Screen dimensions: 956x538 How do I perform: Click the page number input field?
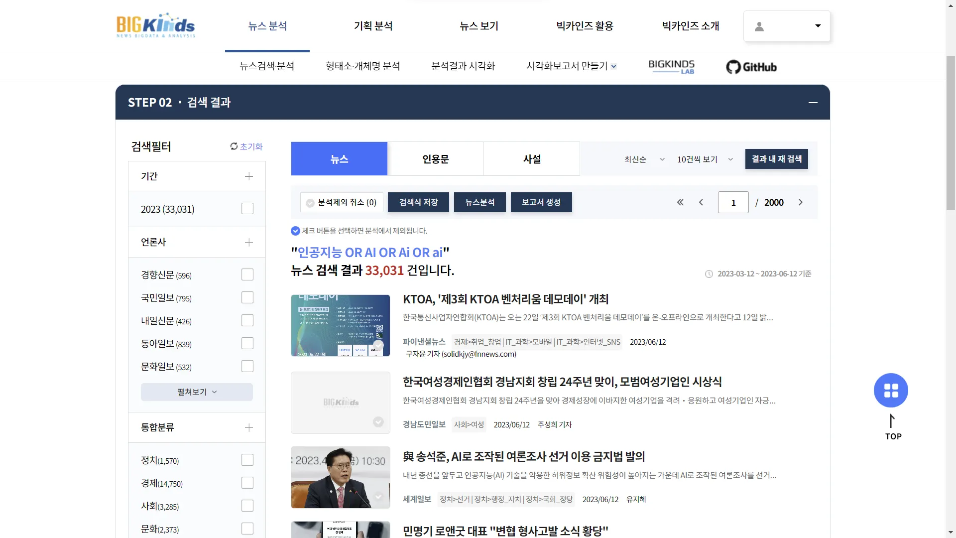[733, 203]
